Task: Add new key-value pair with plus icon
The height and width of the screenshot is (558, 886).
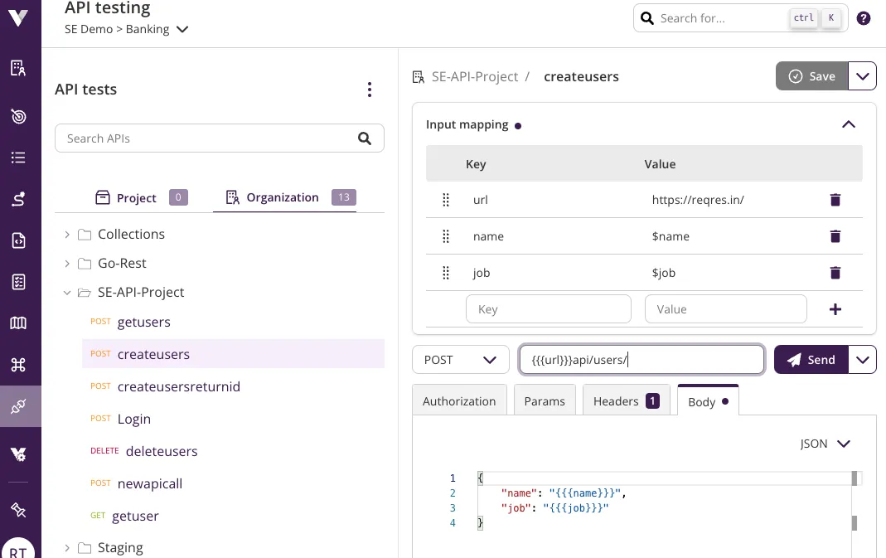Action: point(835,309)
